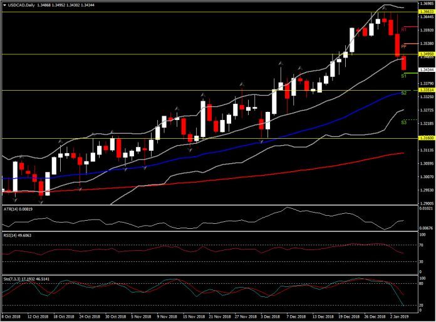Open the chart menu triangle beside USDCAD.Daily
436x322 pixels.
[x=4, y=5]
